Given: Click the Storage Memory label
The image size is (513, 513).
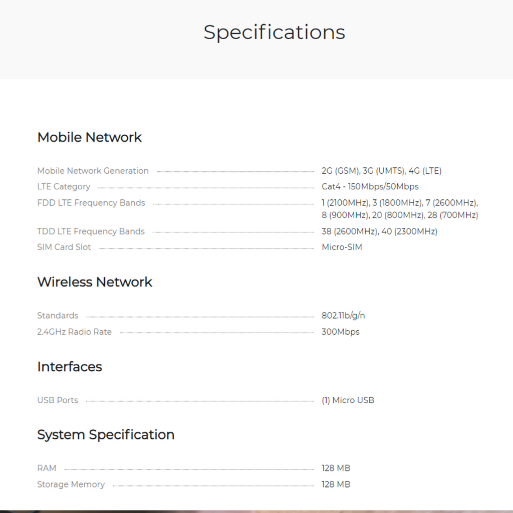Looking at the screenshot, I should click(71, 484).
